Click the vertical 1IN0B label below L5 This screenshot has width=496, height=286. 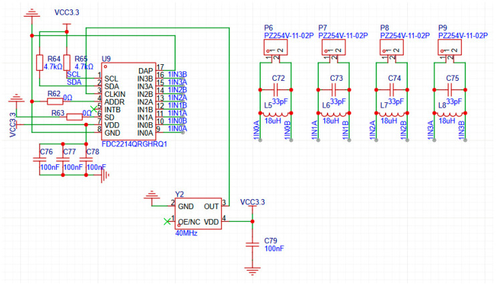pos(287,130)
